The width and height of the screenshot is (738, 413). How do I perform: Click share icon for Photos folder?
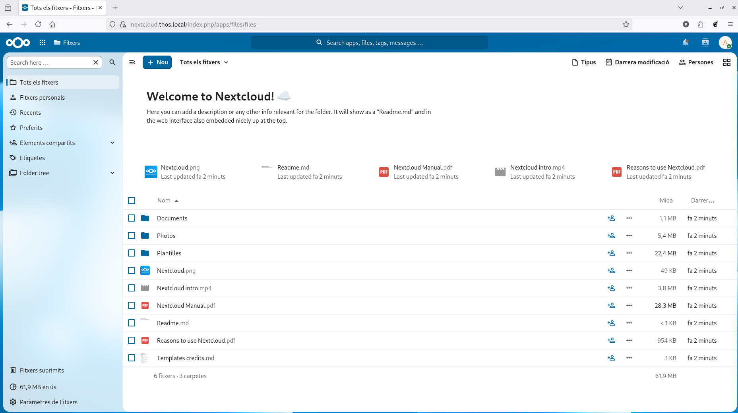[x=611, y=235]
